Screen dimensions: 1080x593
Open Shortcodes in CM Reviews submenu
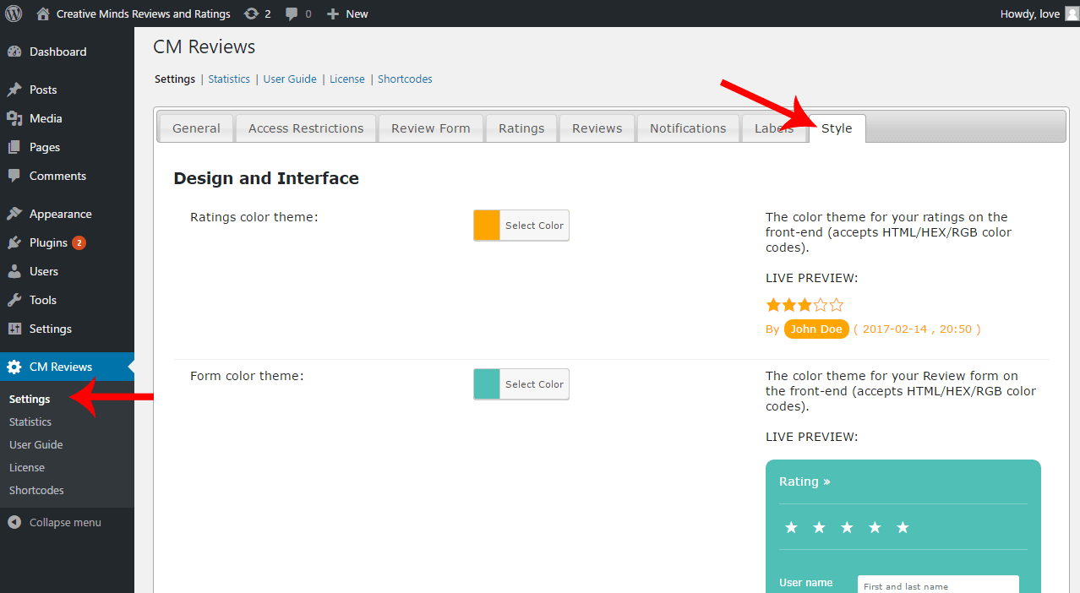tap(36, 490)
